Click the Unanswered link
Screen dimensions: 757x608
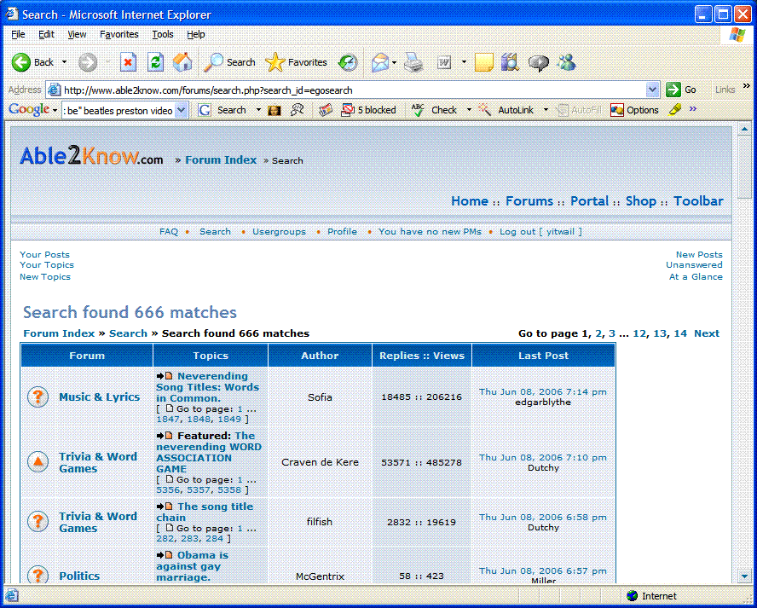tap(694, 264)
